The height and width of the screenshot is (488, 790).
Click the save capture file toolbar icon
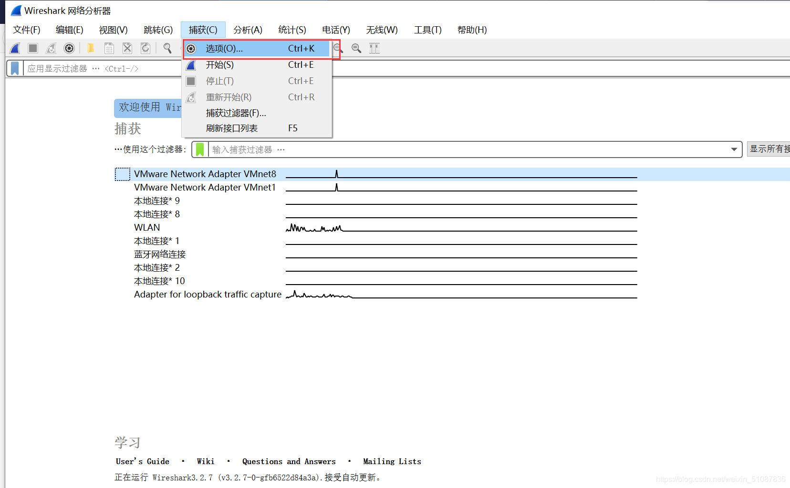109,48
